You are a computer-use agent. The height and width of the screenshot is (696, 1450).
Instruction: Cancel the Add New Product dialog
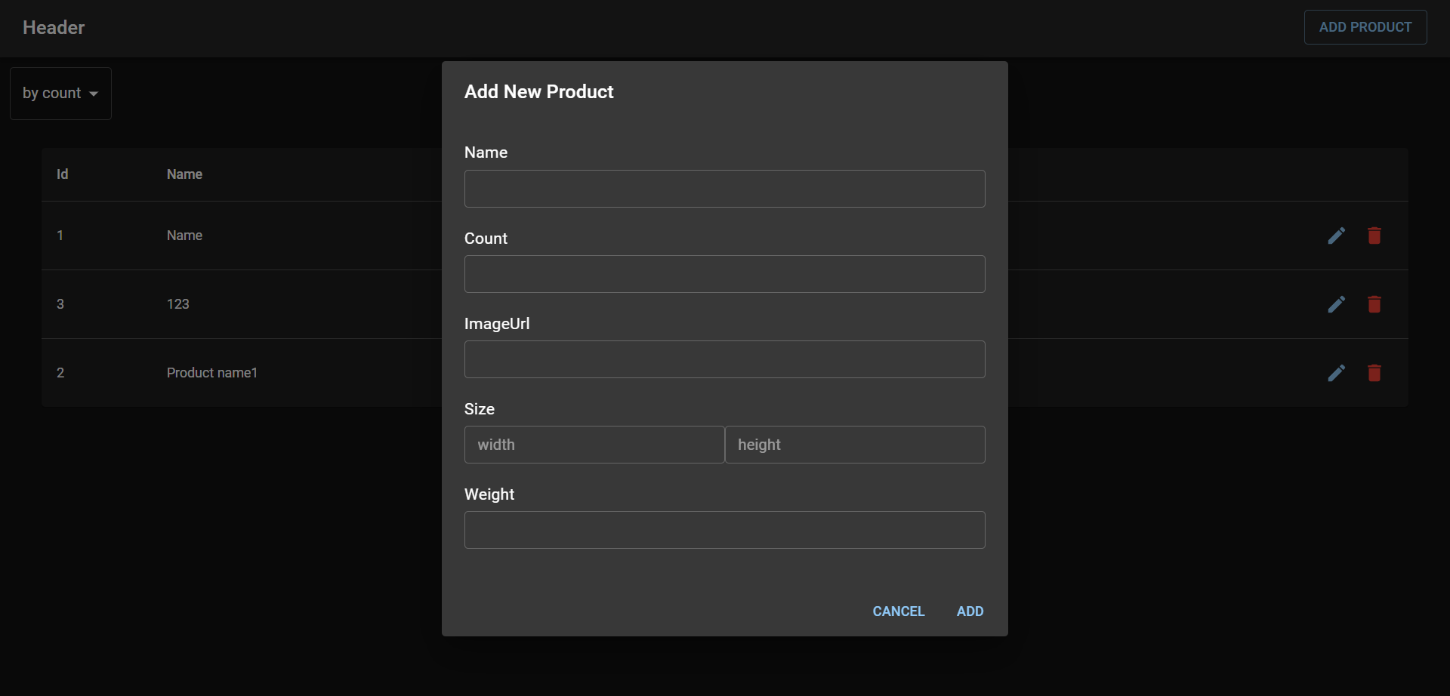898,611
